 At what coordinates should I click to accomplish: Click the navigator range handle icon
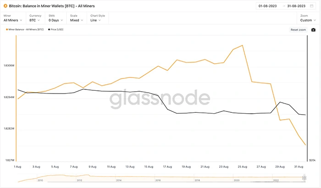(x=304, y=178)
